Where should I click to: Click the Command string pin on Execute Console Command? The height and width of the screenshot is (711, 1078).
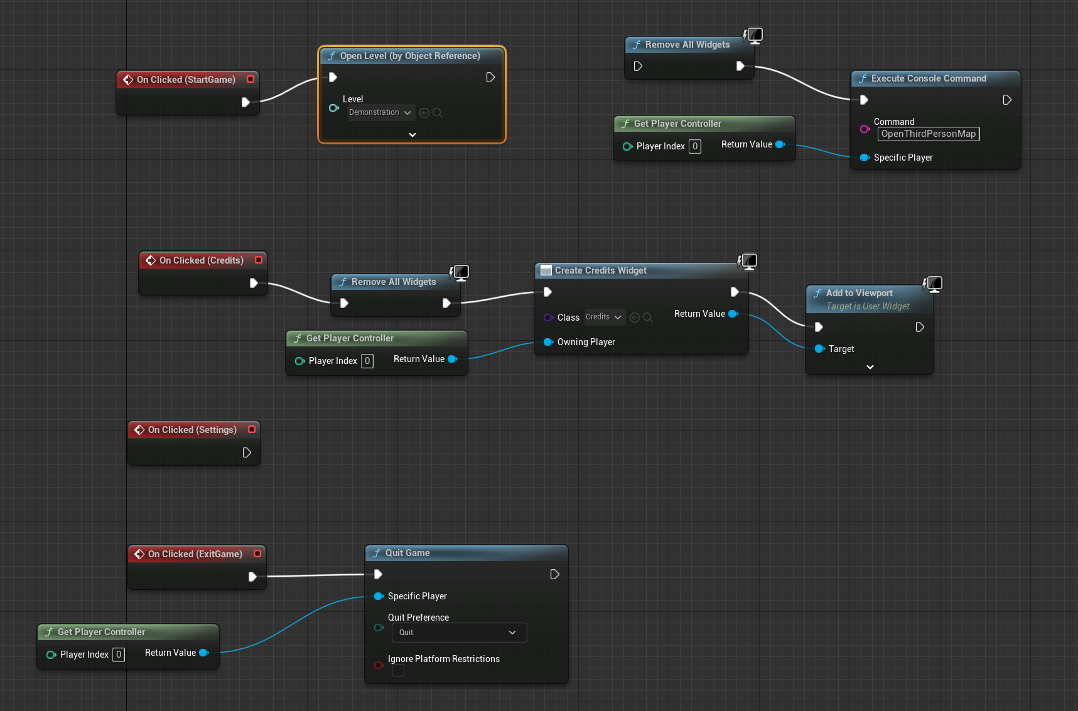(865, 129)
